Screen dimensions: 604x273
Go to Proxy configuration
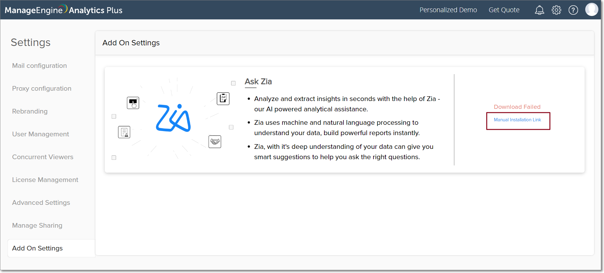pyautogui.click(x=42, y=88)
